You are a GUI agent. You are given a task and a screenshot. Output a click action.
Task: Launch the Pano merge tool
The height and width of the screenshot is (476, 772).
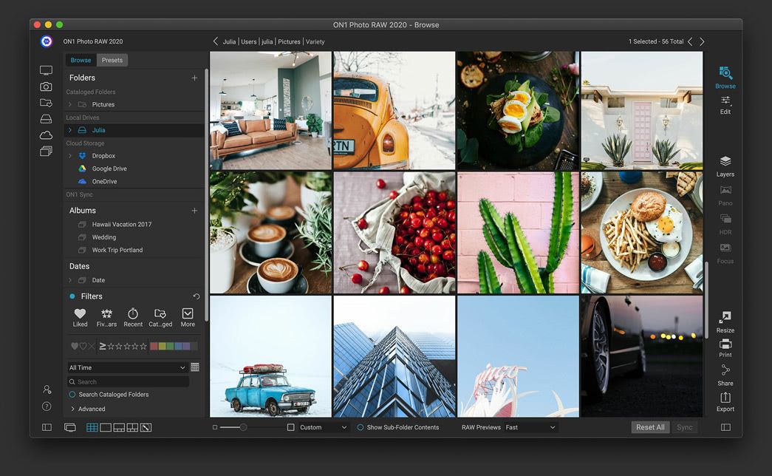725,195
